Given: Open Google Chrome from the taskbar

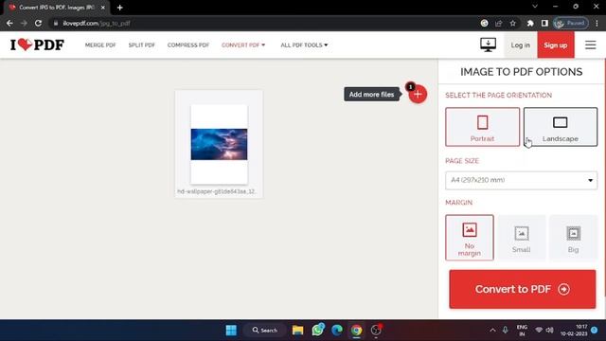Looking at the screenshot, I should click(356, 331).
